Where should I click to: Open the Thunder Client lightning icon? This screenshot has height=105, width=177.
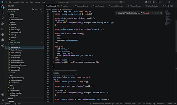[3, 45]
